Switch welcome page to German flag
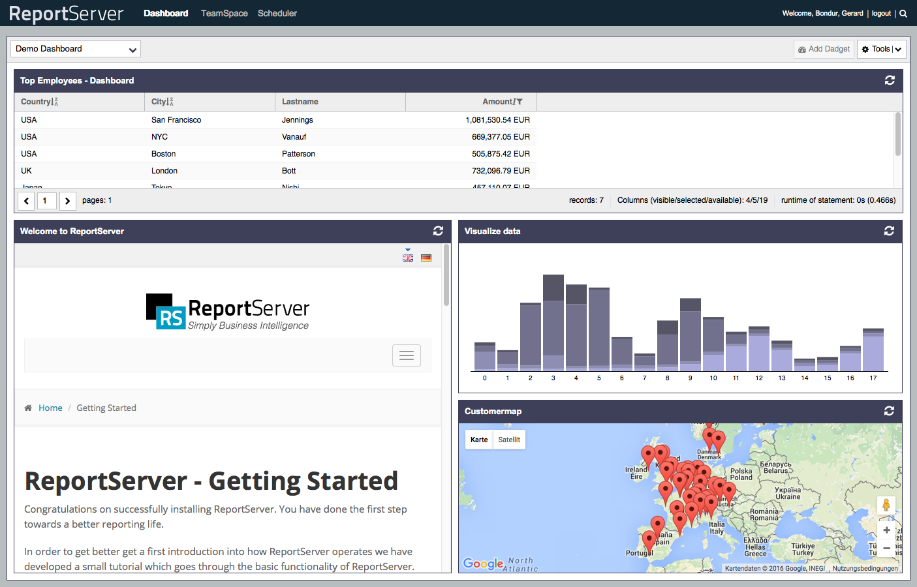Screen dimensions: 917x587 pos(426,258)
